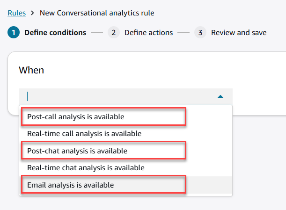Click the connector line between steps 2 and 3
The height and width of the screenshot is (210, 286).
[183, 33]
